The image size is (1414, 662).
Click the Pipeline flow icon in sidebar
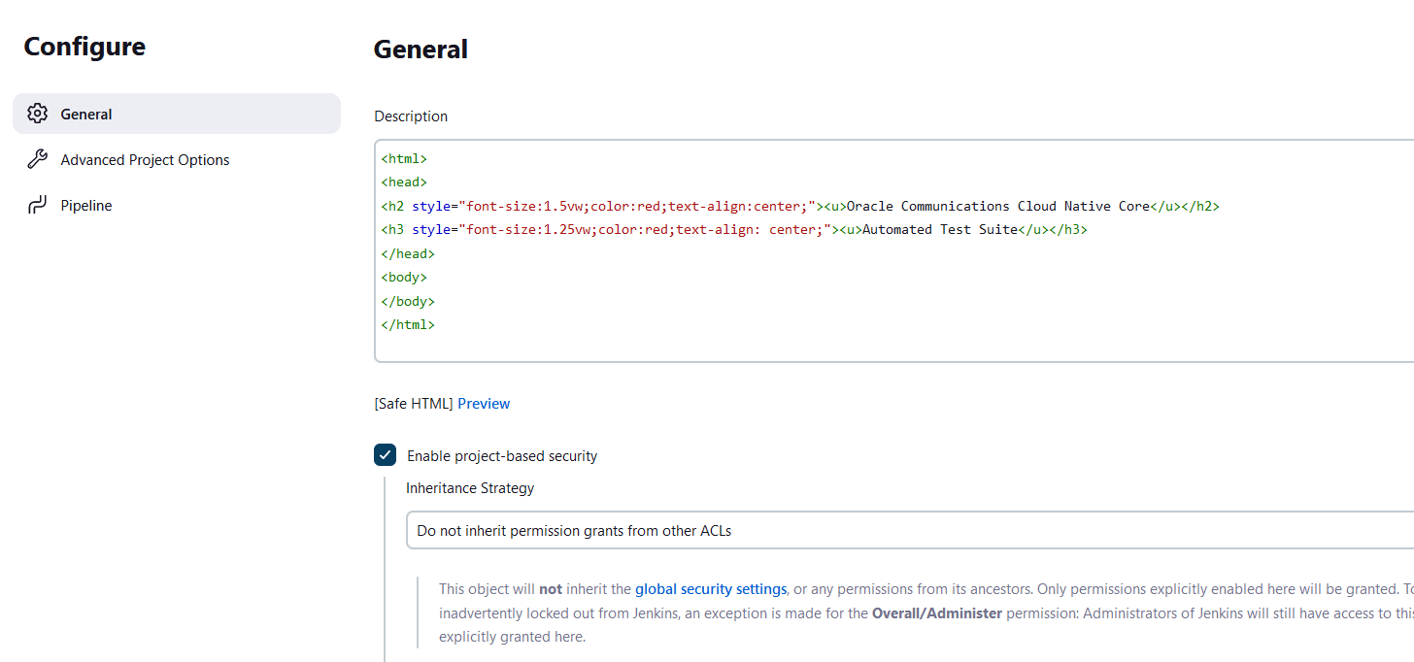(38, 205)
